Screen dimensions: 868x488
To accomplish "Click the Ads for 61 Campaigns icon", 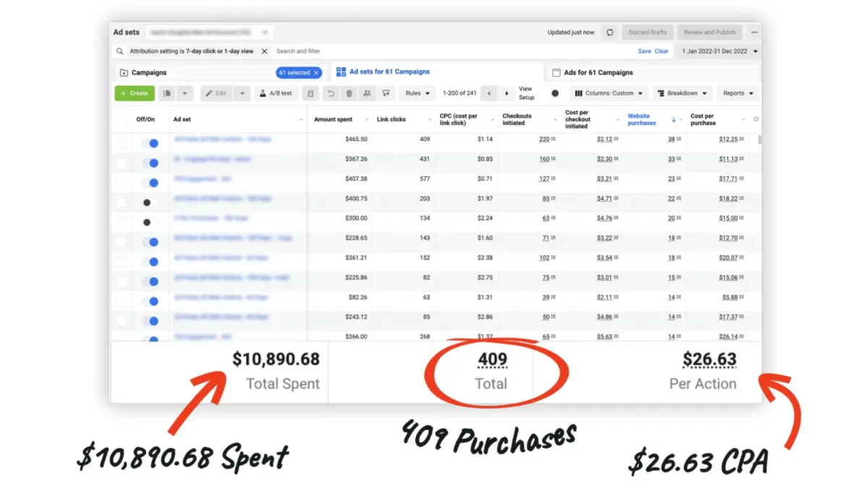I will tap(556, 72).
